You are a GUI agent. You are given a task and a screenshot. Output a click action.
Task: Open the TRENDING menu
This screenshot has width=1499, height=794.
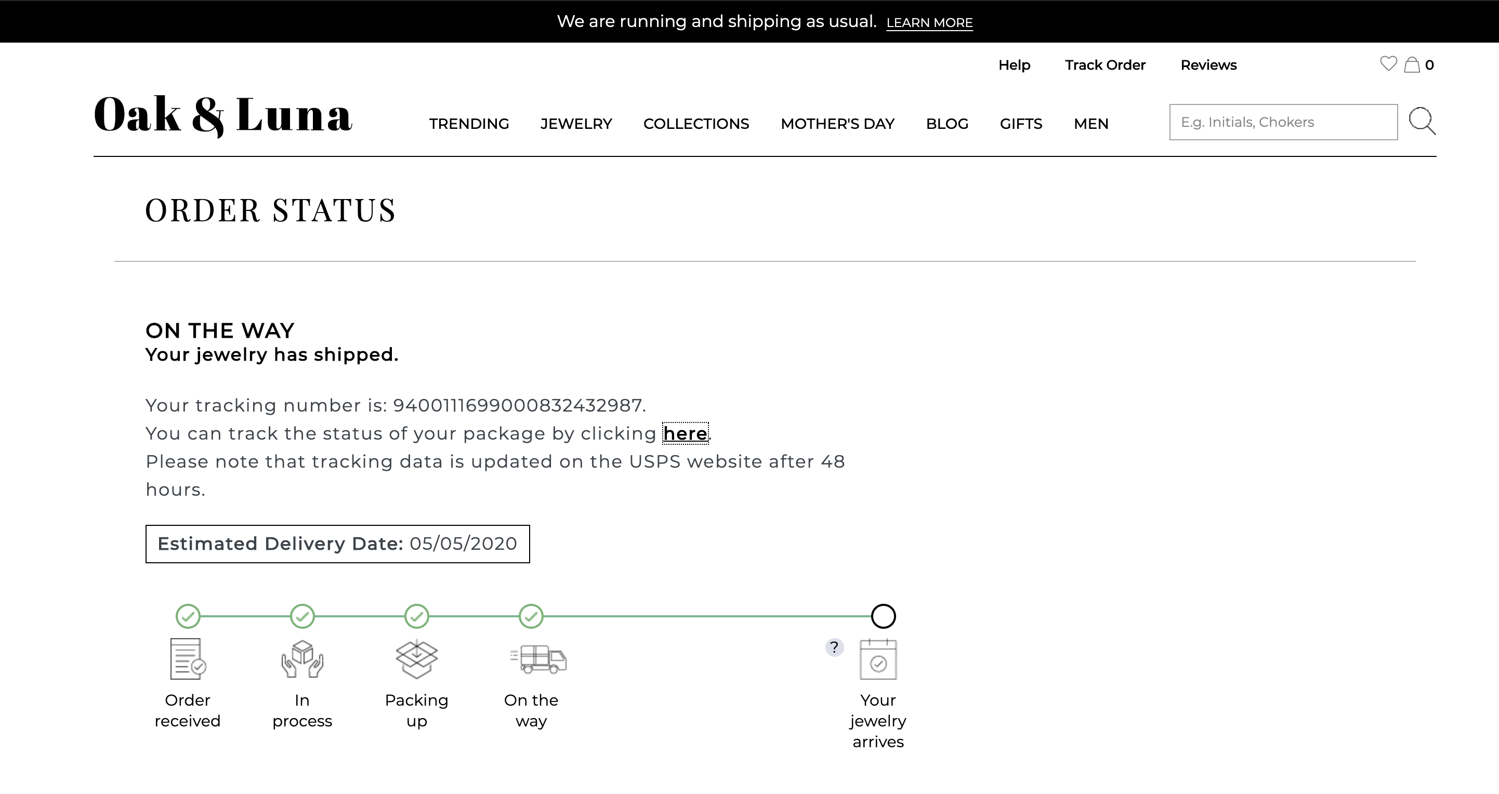click(x=469, y=124)
